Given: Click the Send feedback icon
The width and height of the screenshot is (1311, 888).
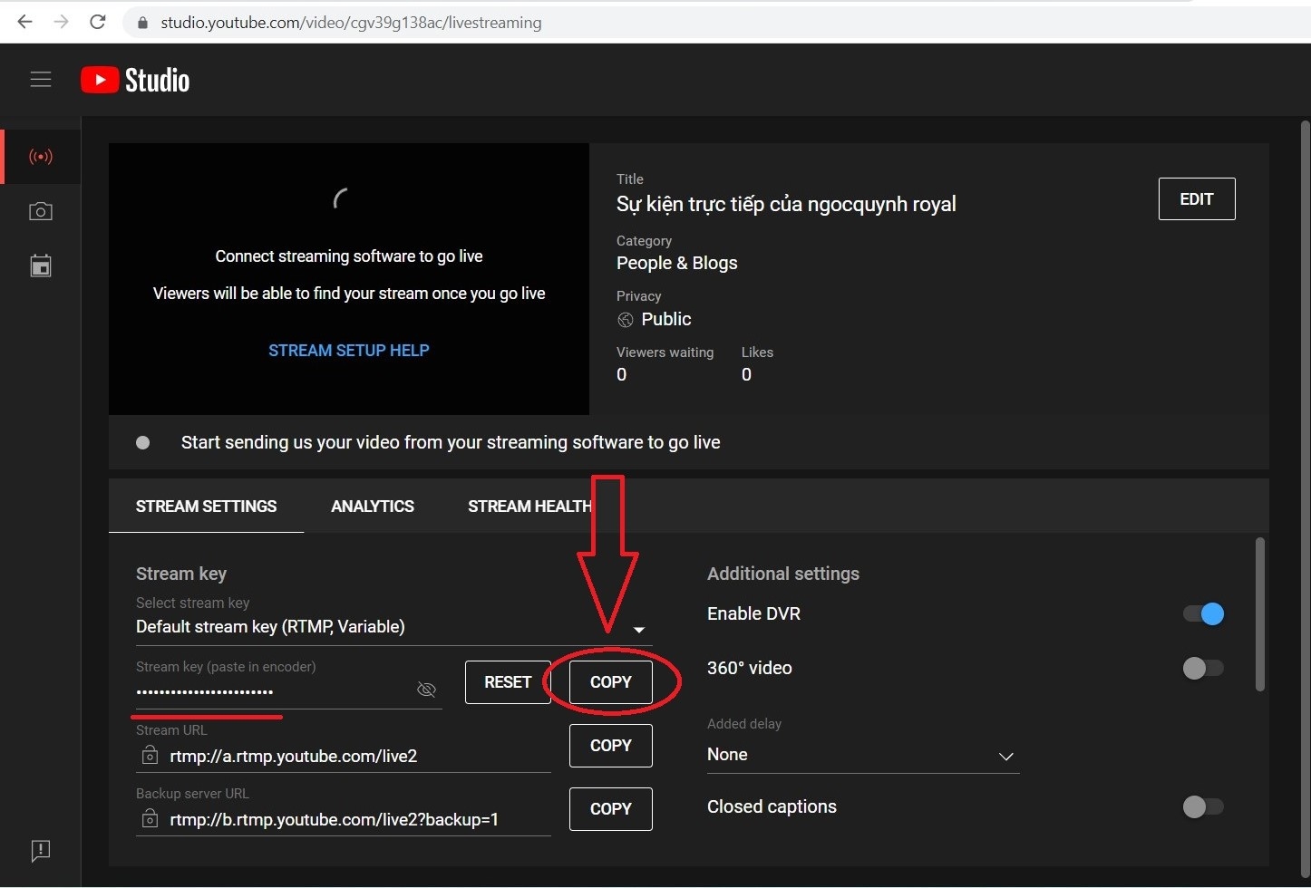Looking at the screenshot, I should pos(41,850).
